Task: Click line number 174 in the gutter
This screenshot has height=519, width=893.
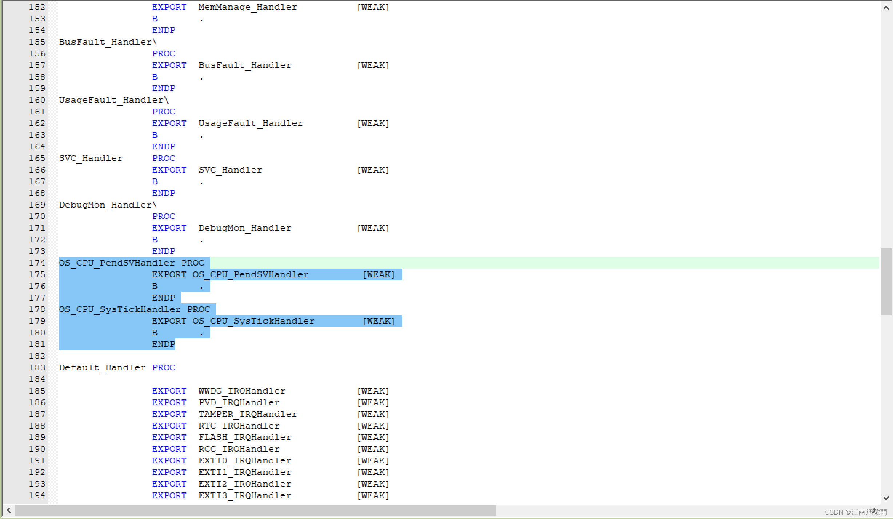Action: point(37,263)
